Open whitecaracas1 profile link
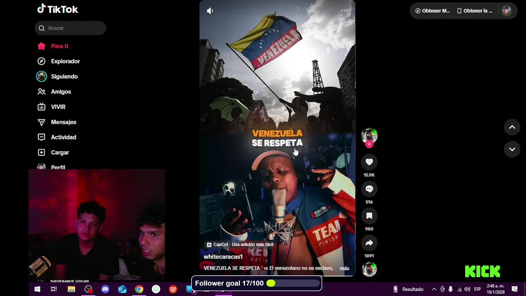This screenshot has height=296, width=526. pyautogui.click(x=223, y=257)
